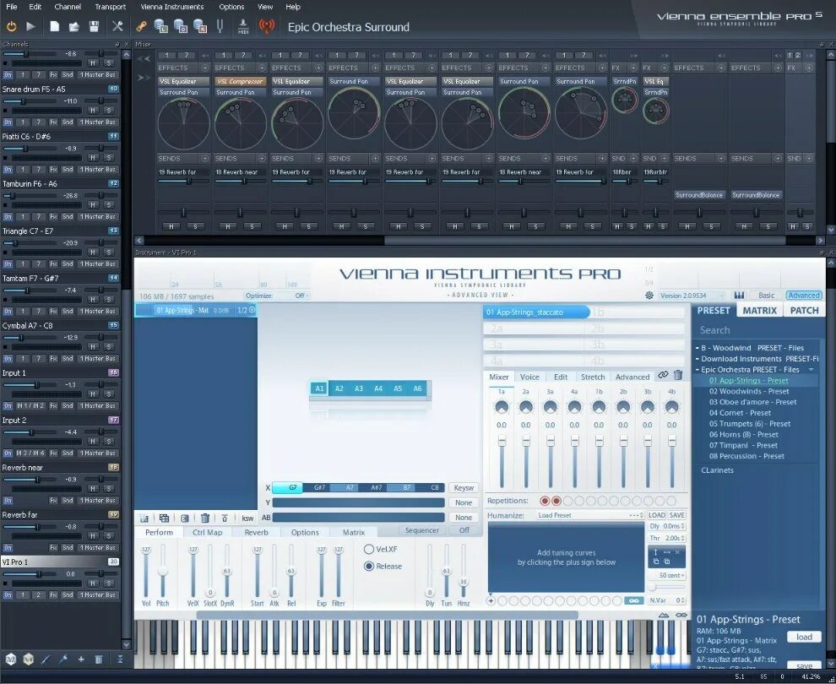Click the trash icon beside the slot Advanced tab

677,375
